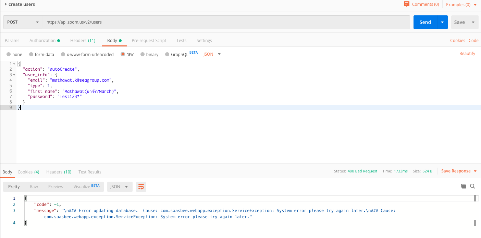Click the response size 624 B
This screenshot has height=238, width=481.
pyautogui.click(x=427, y=171)
